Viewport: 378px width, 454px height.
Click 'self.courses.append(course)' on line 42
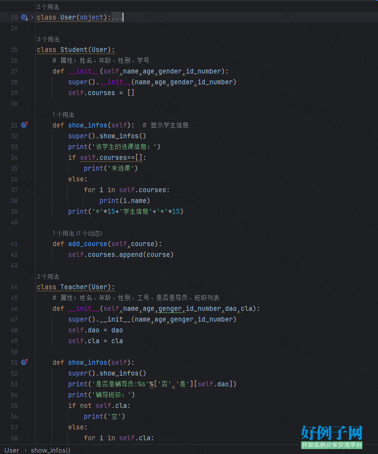(121, 255)
